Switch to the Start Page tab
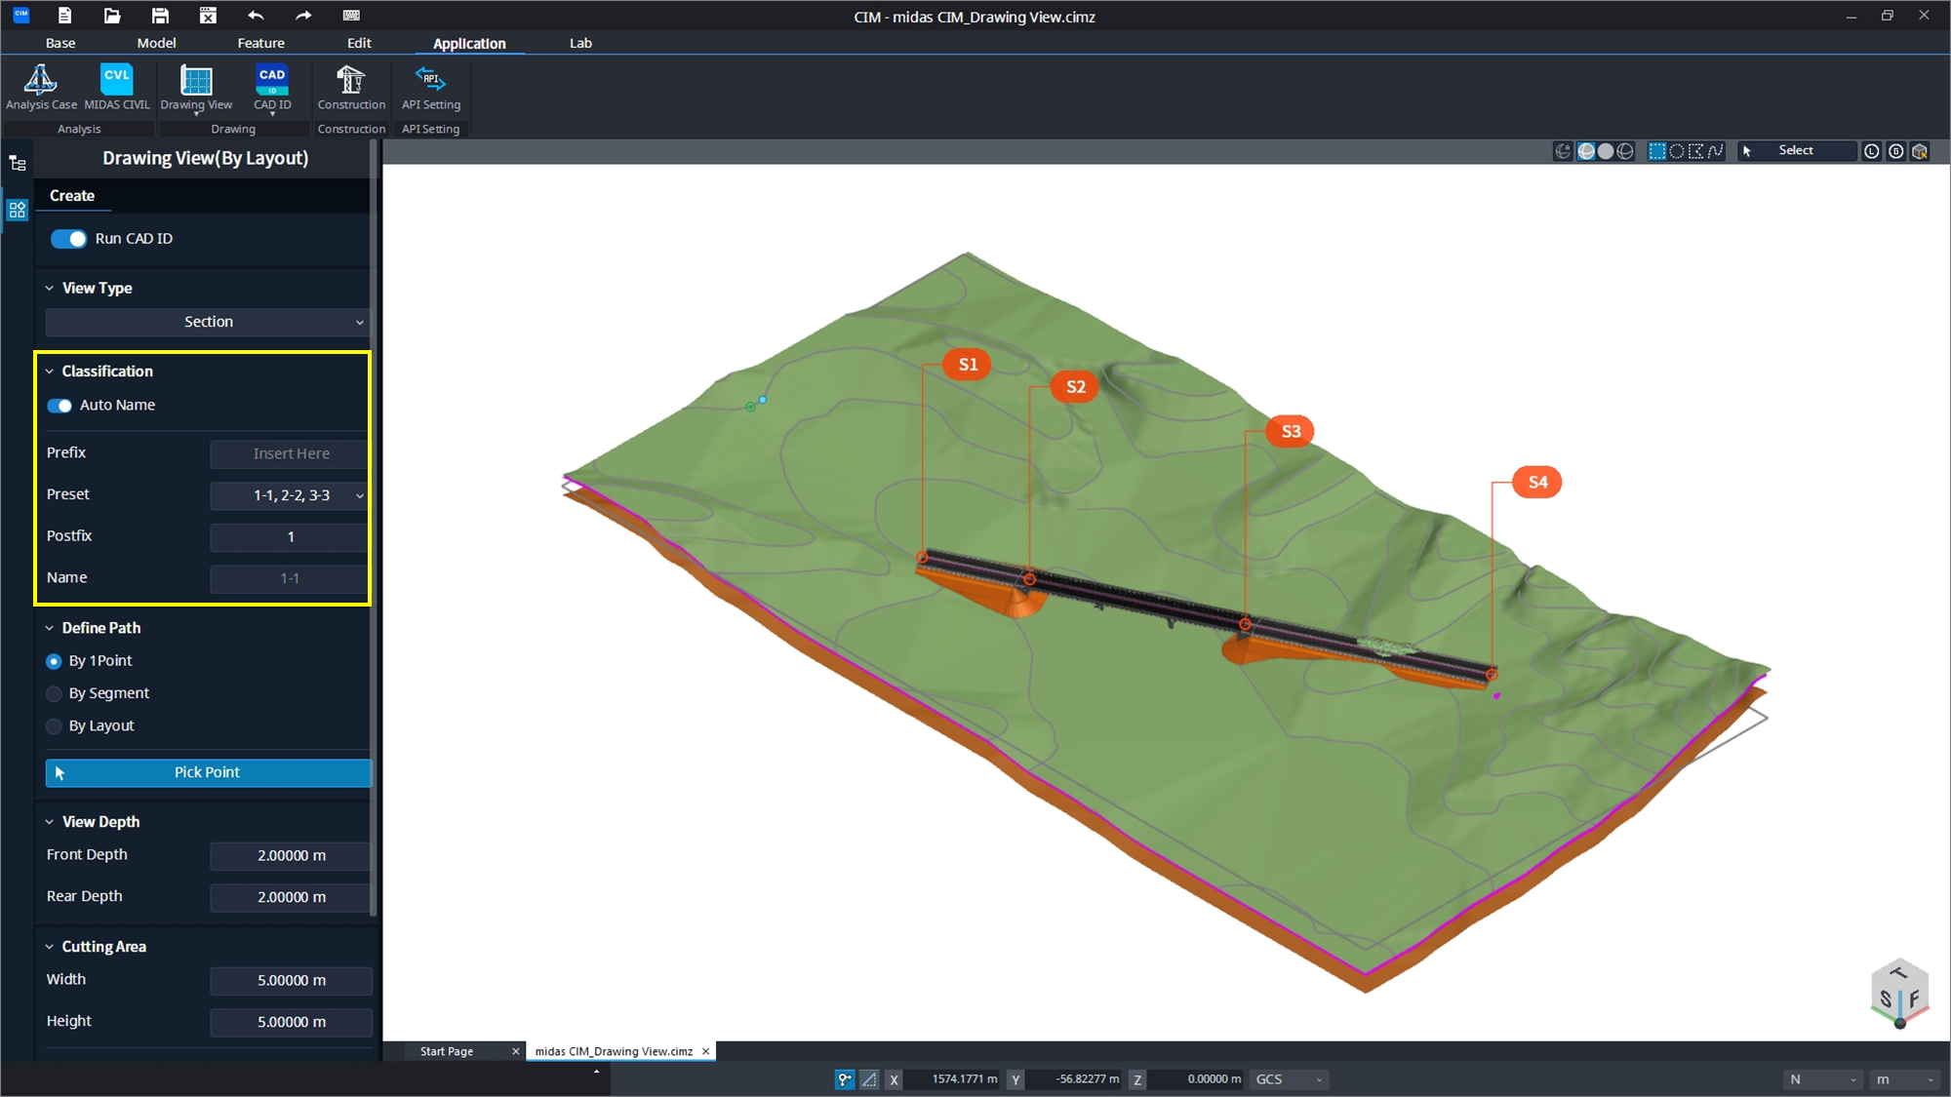 point(447,1051)
